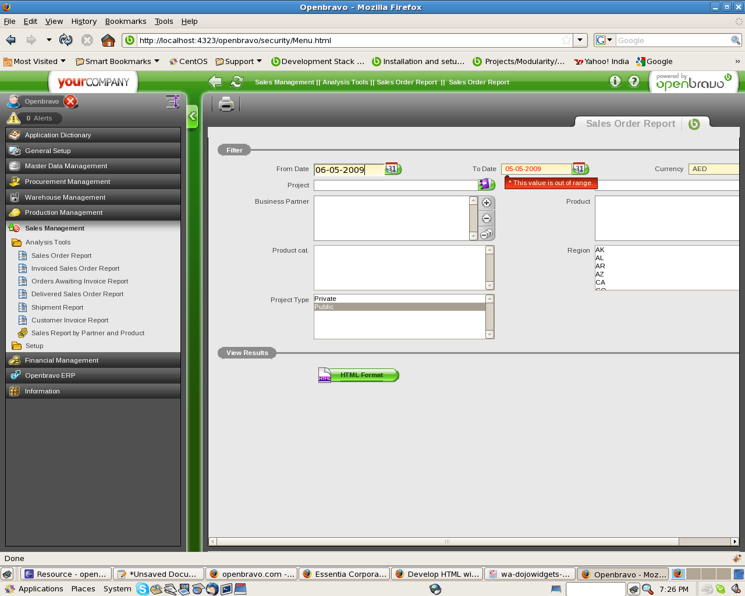
Task: Expand the Setup folder
Action: (34, 346)
